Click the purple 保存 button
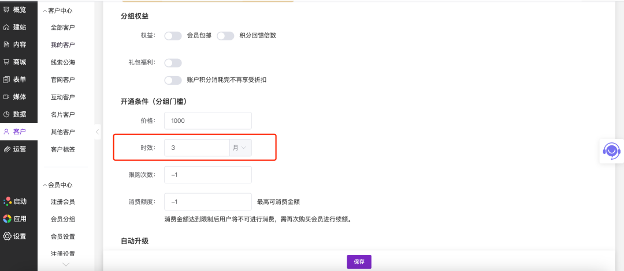Viewport: 624px width, 271px height. pyautogui.click(x=359, y=262)
